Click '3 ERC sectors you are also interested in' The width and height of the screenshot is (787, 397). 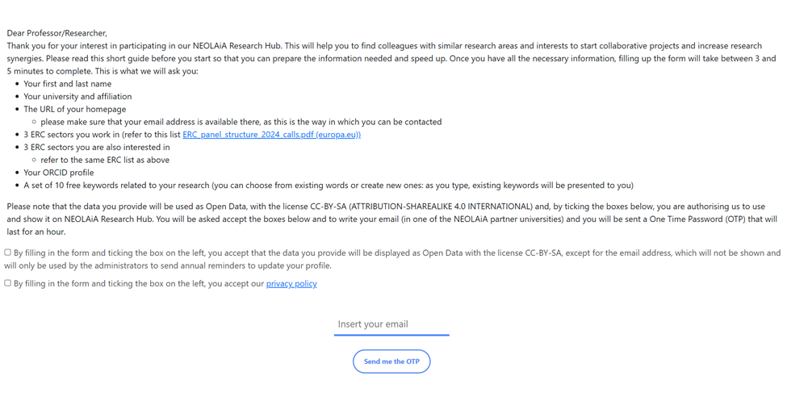97,148
